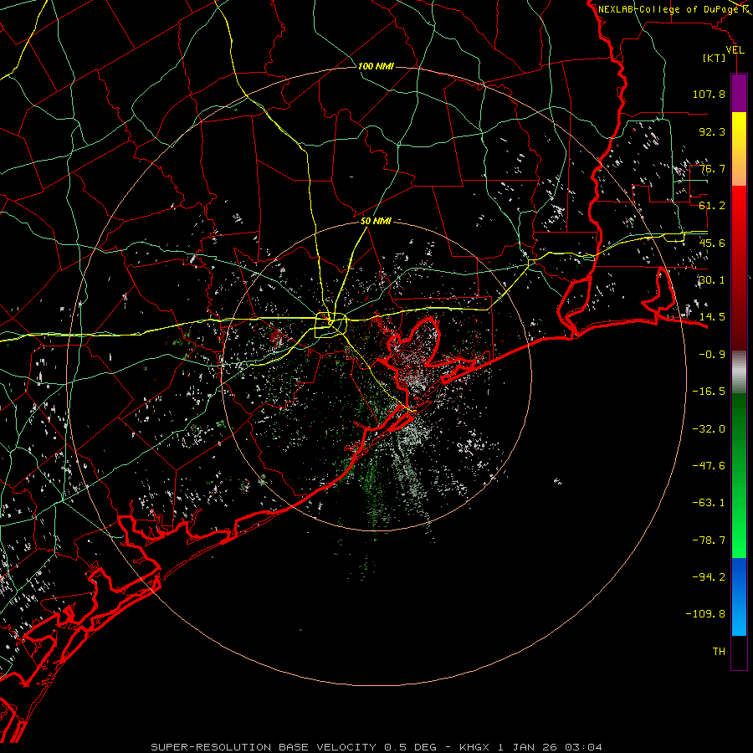The width and height of the screenshot is (753, 753).
Task: Click the -32.0 legend value
Action: pos(709,429)
